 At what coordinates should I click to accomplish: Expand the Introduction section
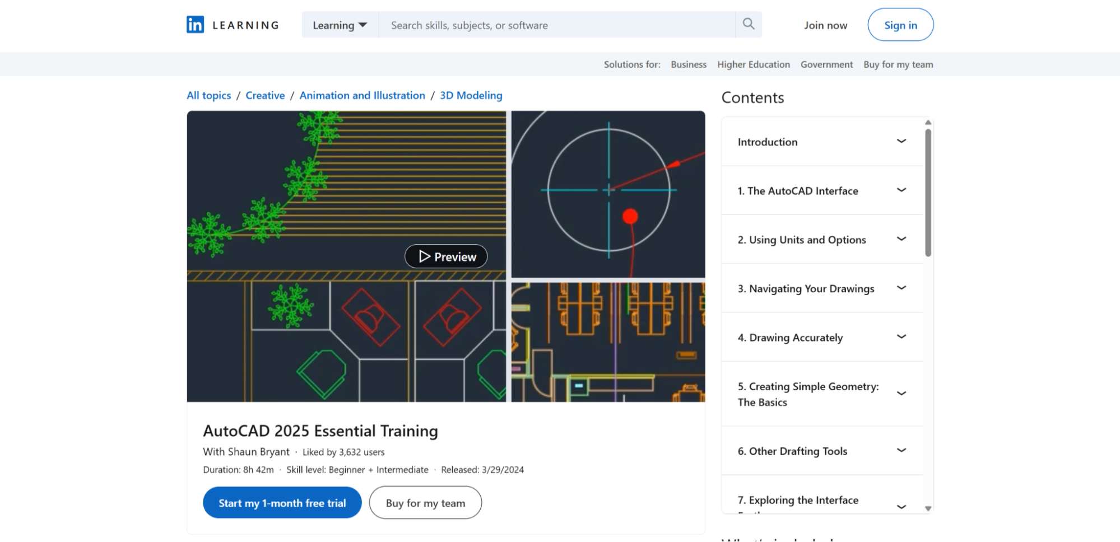822,142
